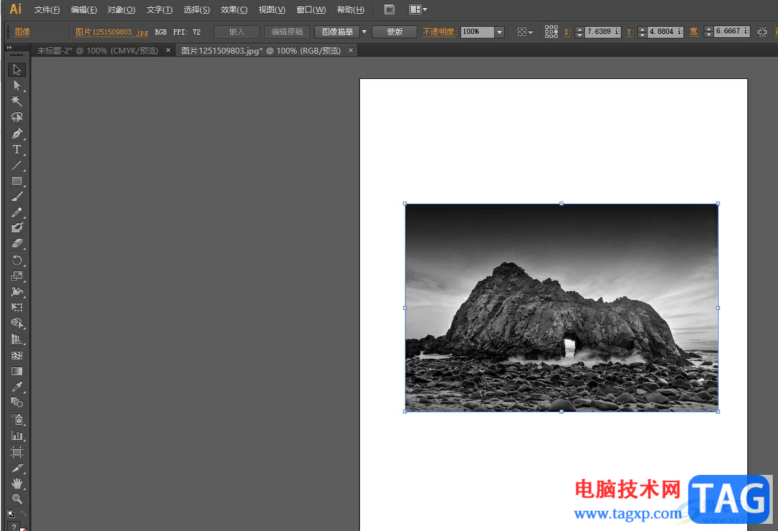778x531 pixels.
Task: Expand the 图像描摹 preset dropdown arrow
Action: (x=364, y=32)
